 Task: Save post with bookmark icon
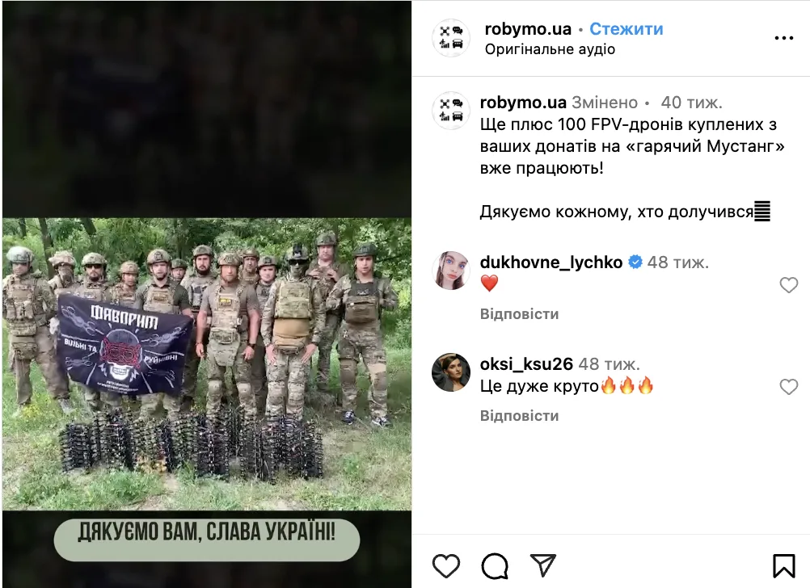click(x=783, y=566)
